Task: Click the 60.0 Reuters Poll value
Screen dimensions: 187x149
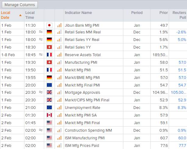Action: coord(182,138)
